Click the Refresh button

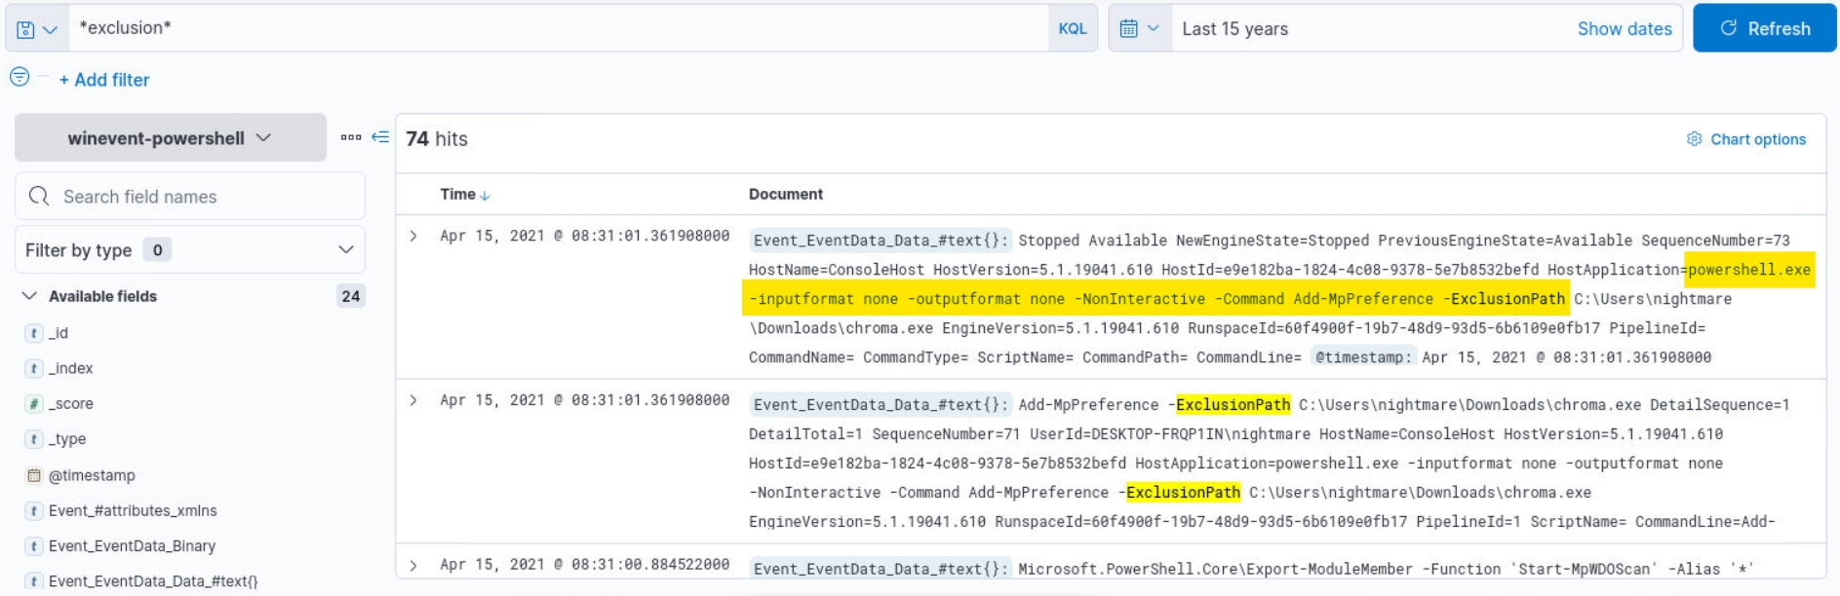[1764, 29]
